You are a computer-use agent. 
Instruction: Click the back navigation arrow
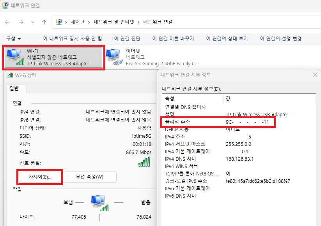tap(7, 22)
